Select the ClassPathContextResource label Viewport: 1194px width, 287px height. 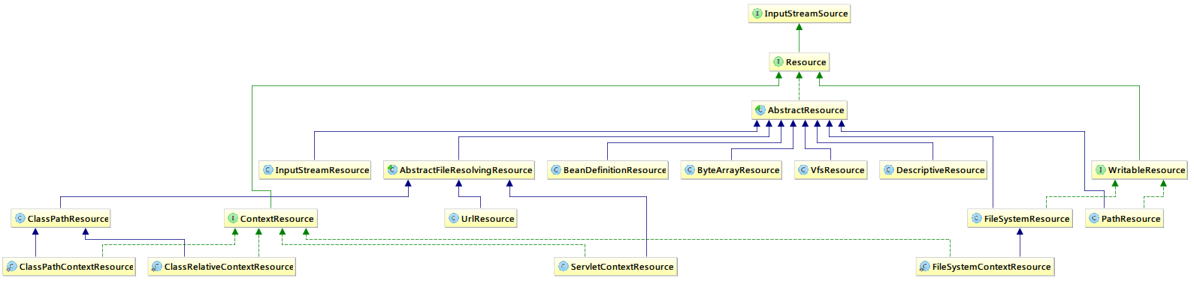pos(76,267)
